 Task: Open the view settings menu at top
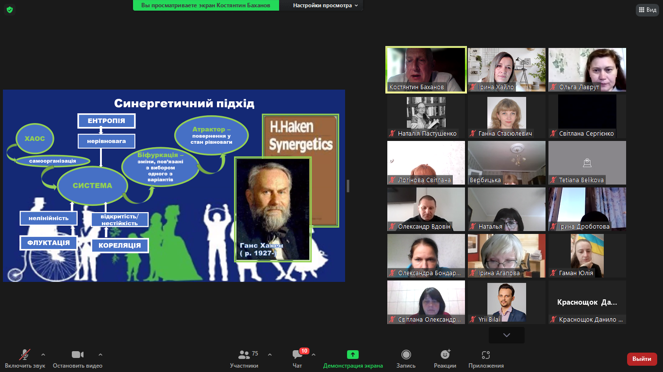(x=325, y=5)
